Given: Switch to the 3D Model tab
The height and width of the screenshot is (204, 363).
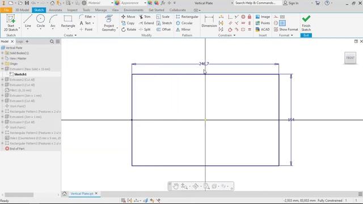Looking at the screenshot, I should click(22, 10).
